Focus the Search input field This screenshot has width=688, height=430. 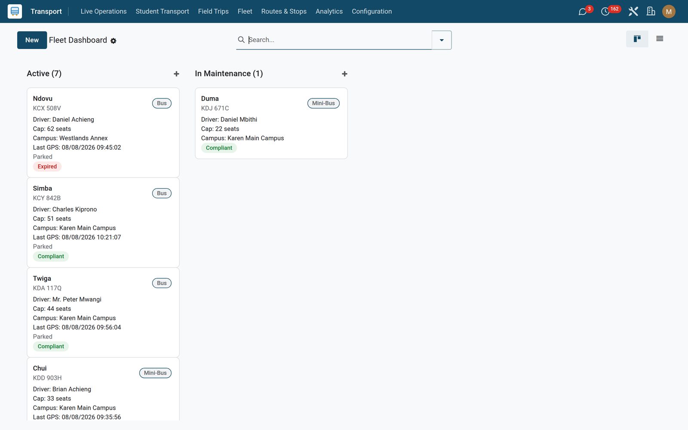click(339, 40)
